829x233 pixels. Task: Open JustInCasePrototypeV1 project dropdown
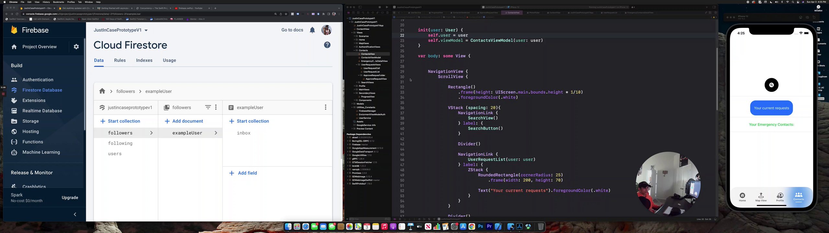click(x=121, y=30)
